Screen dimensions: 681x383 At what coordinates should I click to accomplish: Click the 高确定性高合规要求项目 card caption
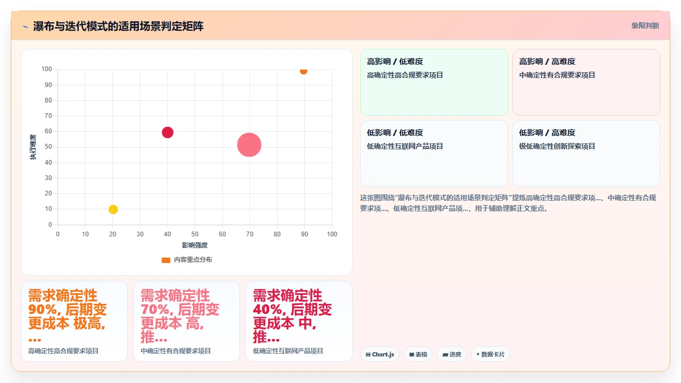tap(63, 351)
